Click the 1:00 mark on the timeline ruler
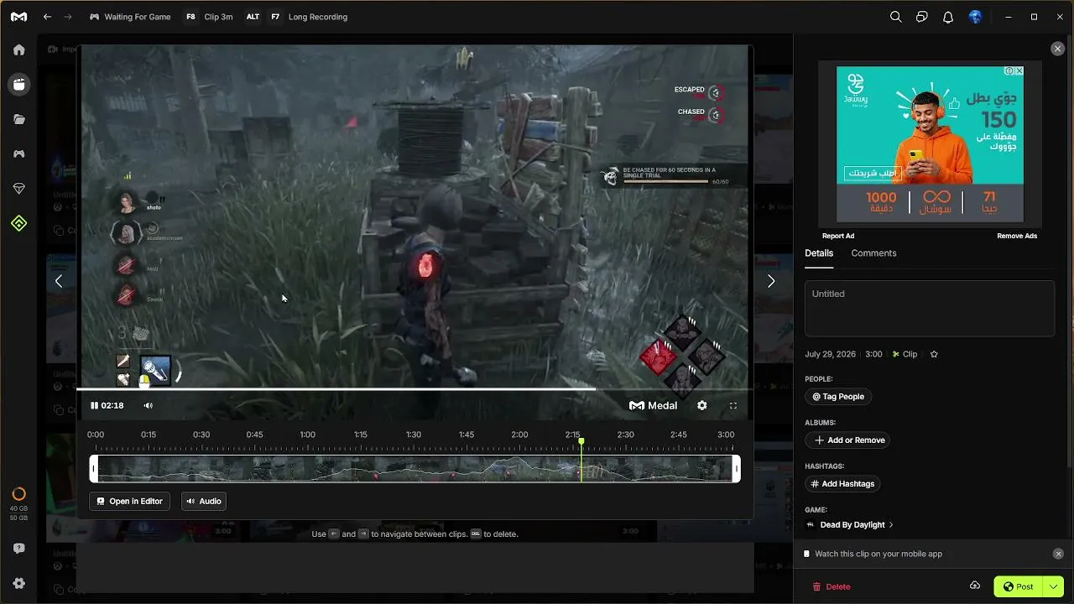The image size is (1074, 604). [x=308, y=435]
